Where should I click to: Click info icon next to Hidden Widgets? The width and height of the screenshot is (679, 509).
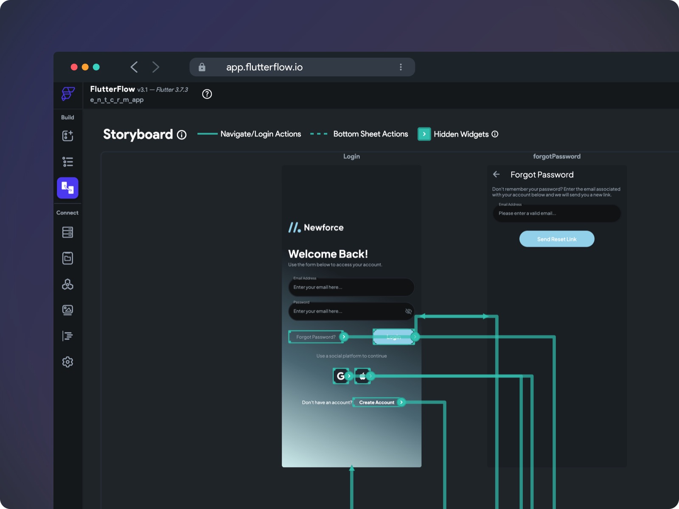(x=495, y=134)
